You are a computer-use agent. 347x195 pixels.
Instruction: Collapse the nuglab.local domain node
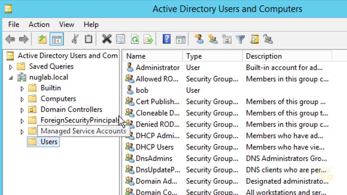(x=11, y=78)
